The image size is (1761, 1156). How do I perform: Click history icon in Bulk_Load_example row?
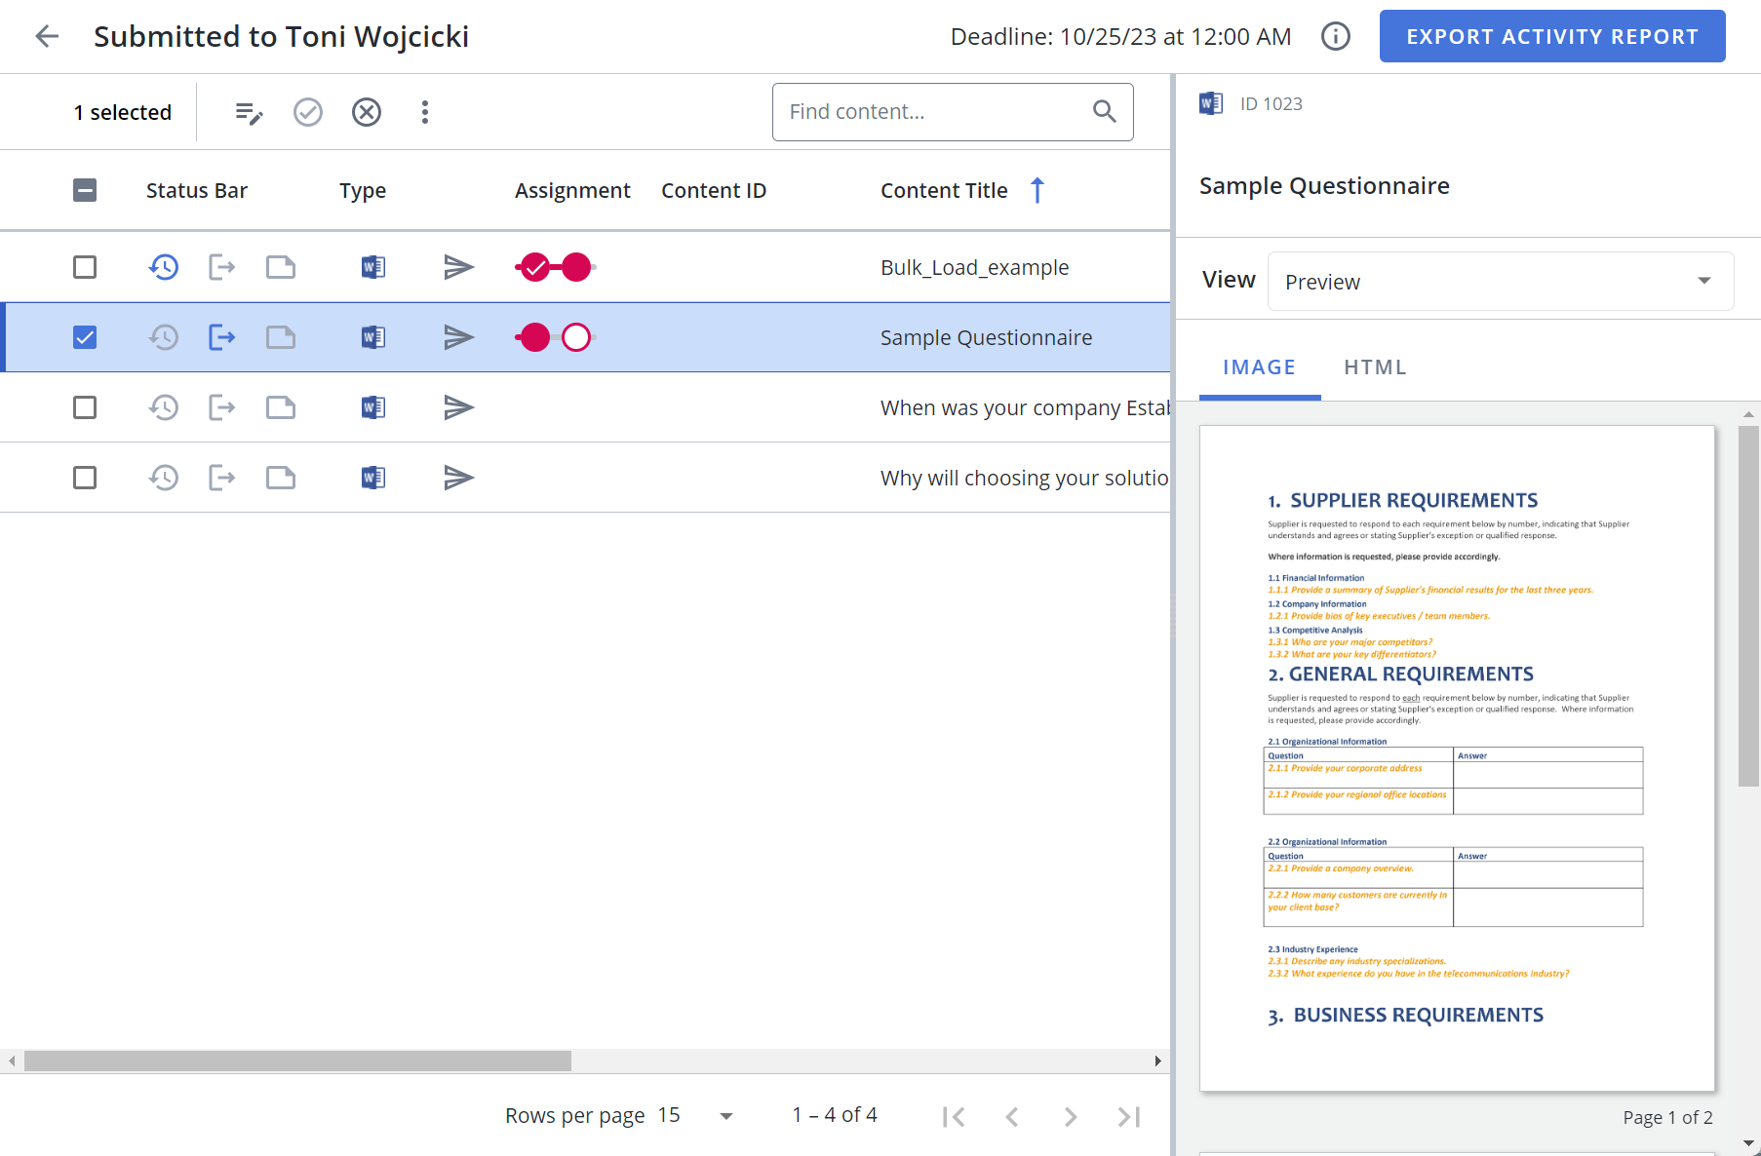point(164,267)
